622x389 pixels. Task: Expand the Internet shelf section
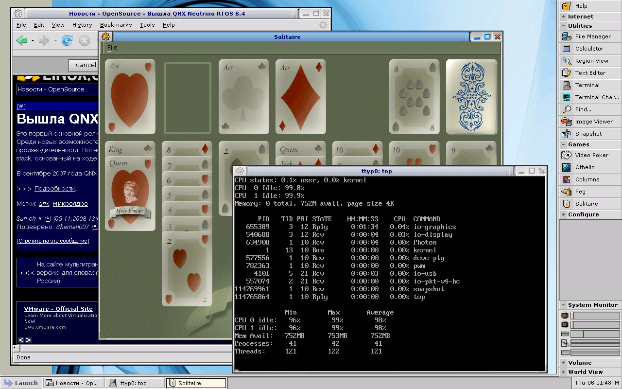click(x=590, y=17)
